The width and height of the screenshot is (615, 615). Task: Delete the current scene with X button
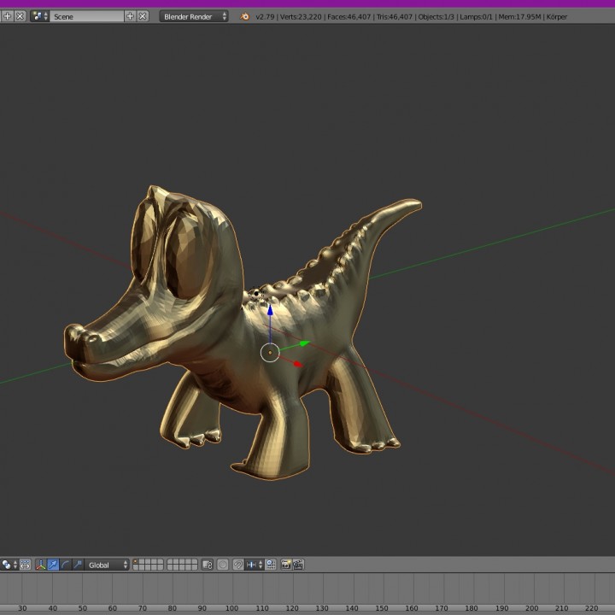coord(143,16)
